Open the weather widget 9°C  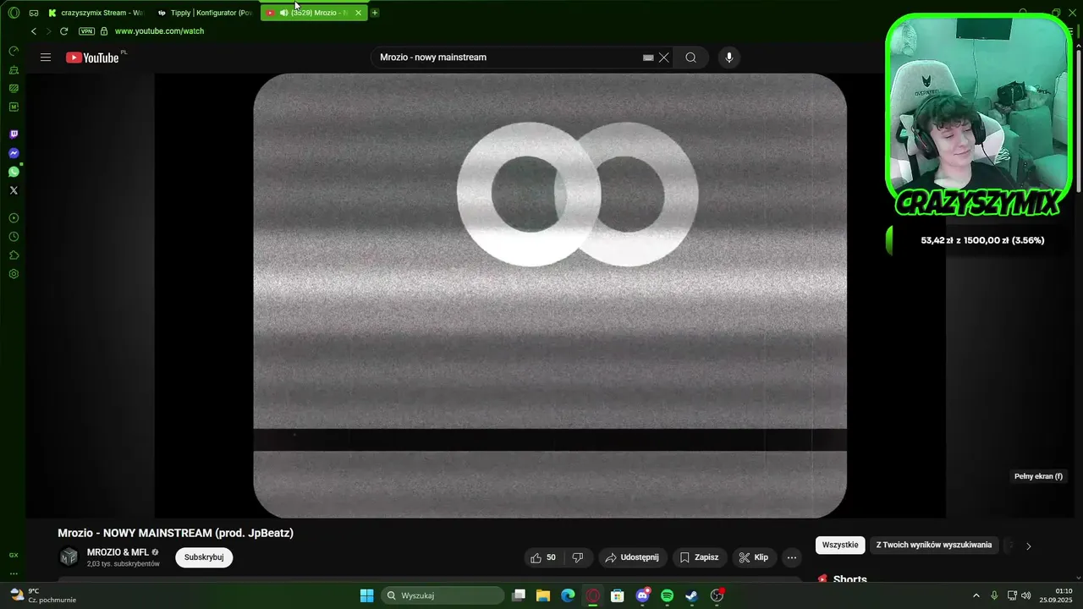(44, 595)
